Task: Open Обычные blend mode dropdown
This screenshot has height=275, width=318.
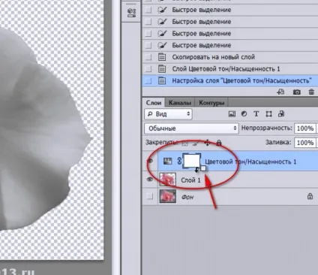Action: [191, 128]
